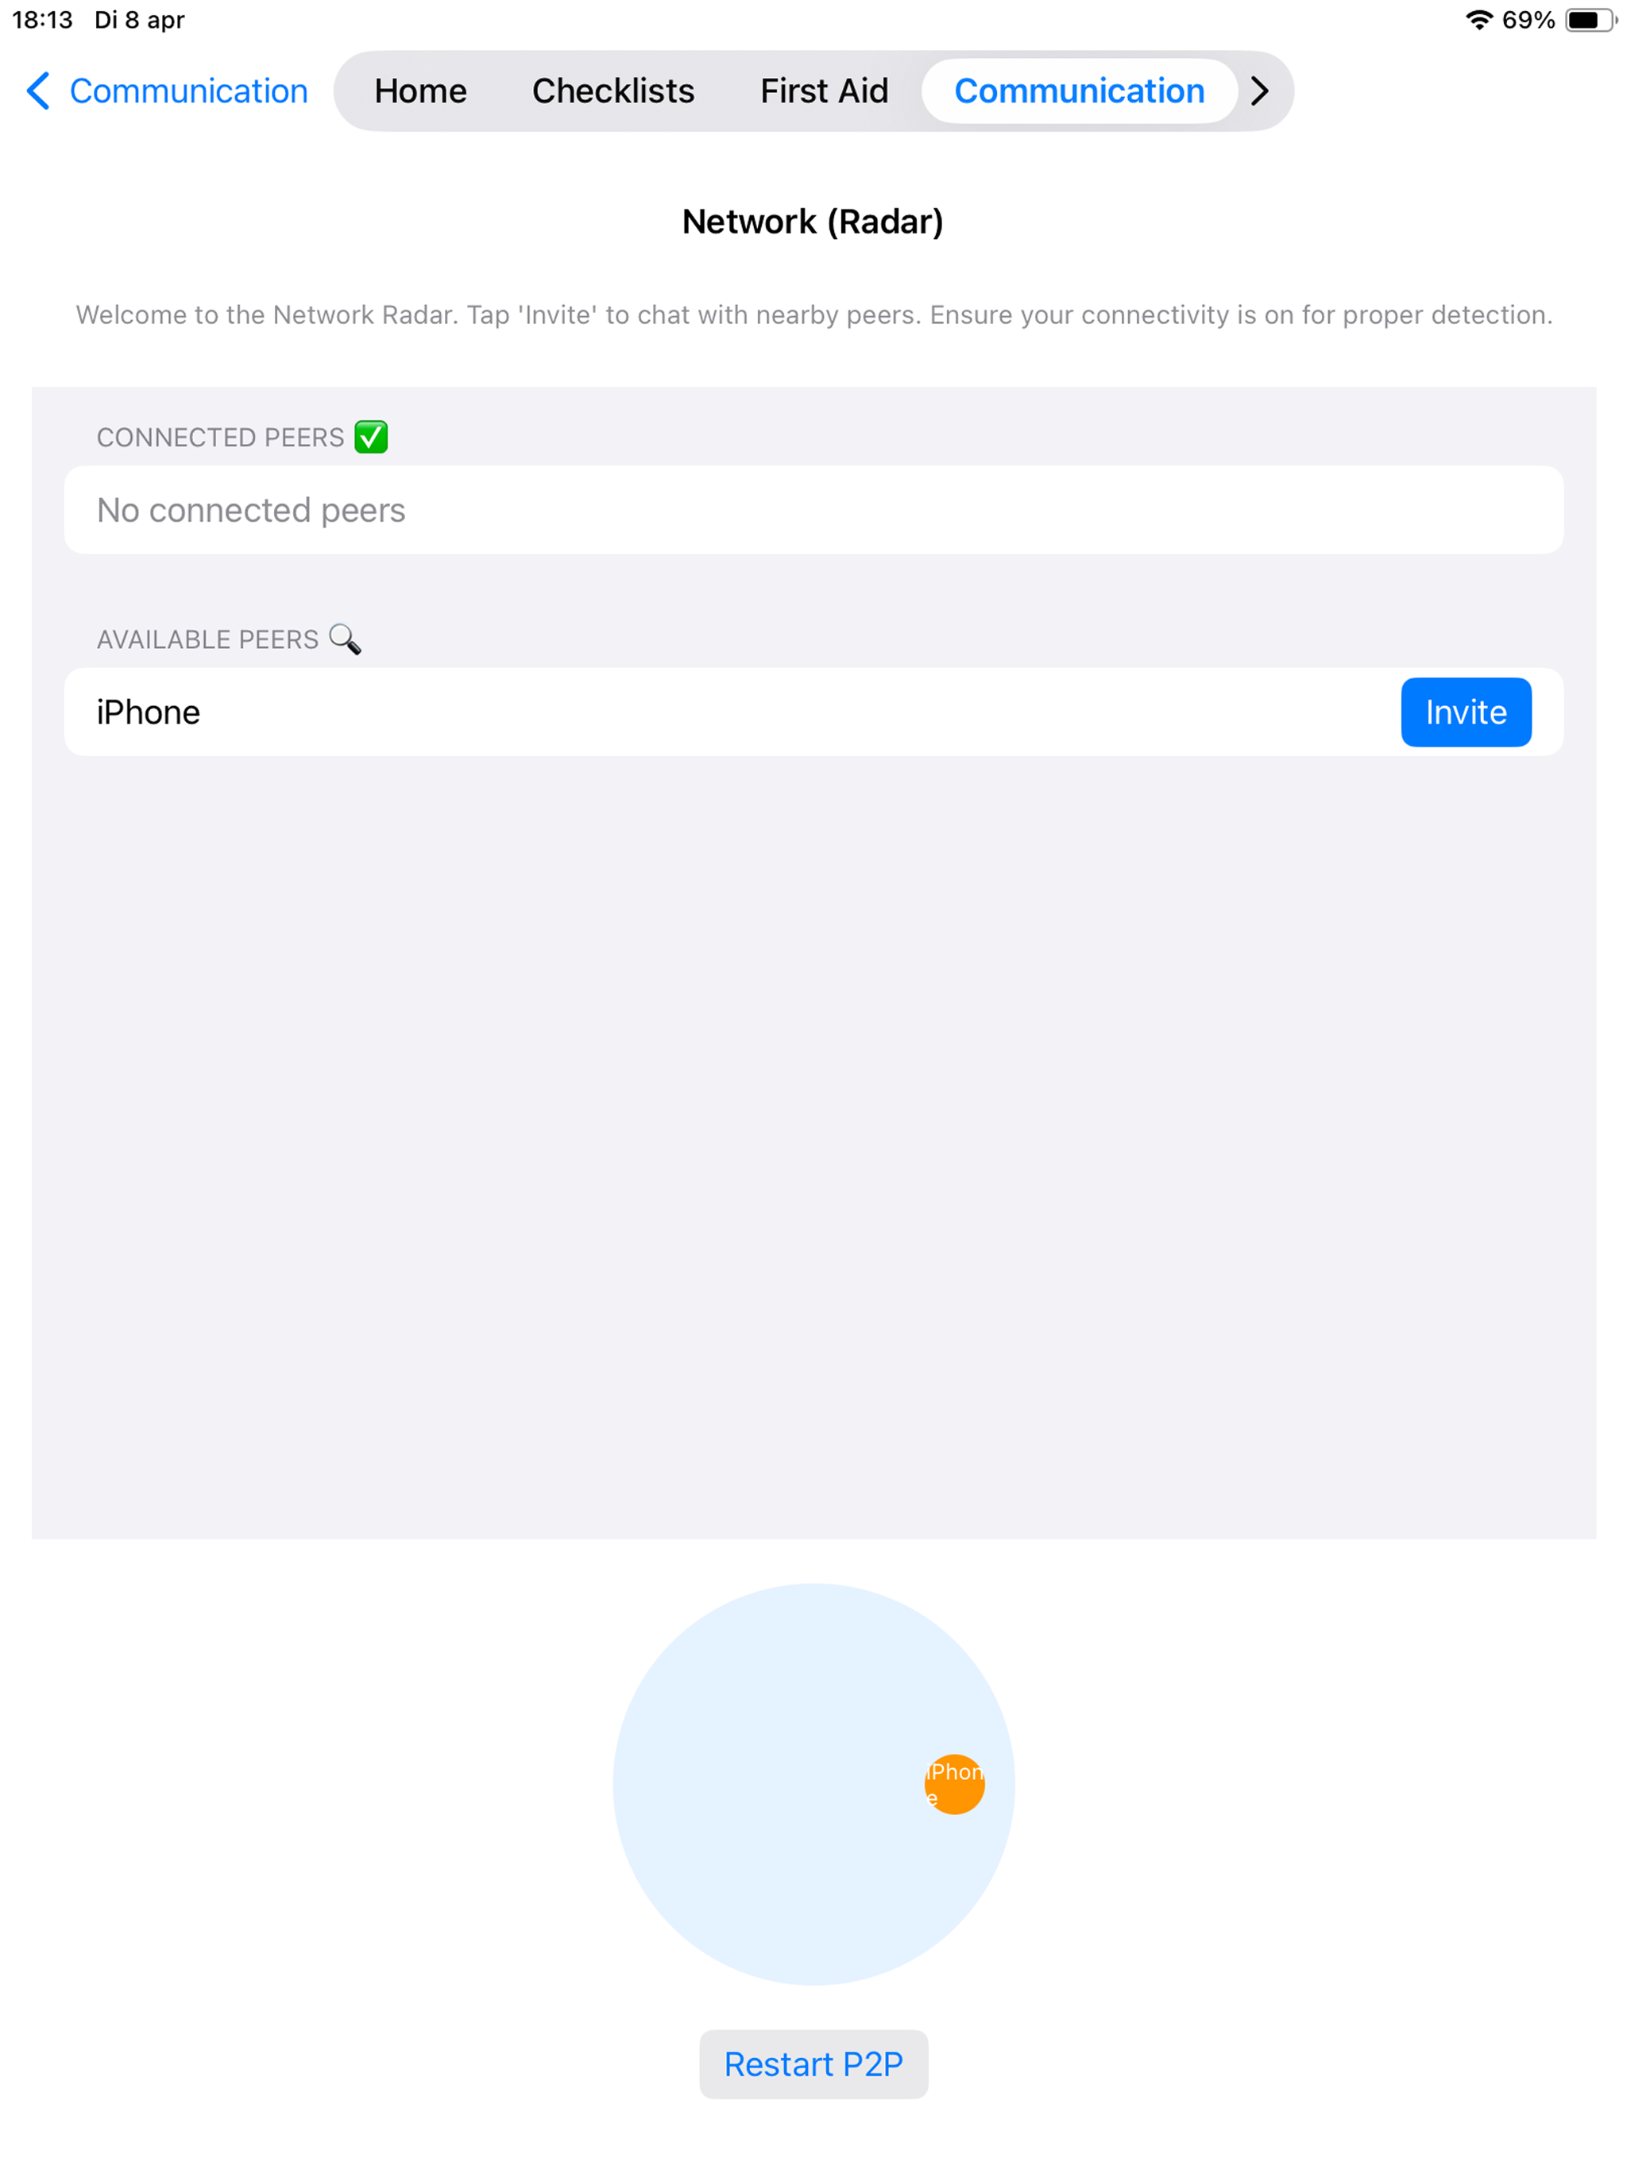Invite the iPhone peer to chat
Screen dimensions: 1627x2170
1465,712
